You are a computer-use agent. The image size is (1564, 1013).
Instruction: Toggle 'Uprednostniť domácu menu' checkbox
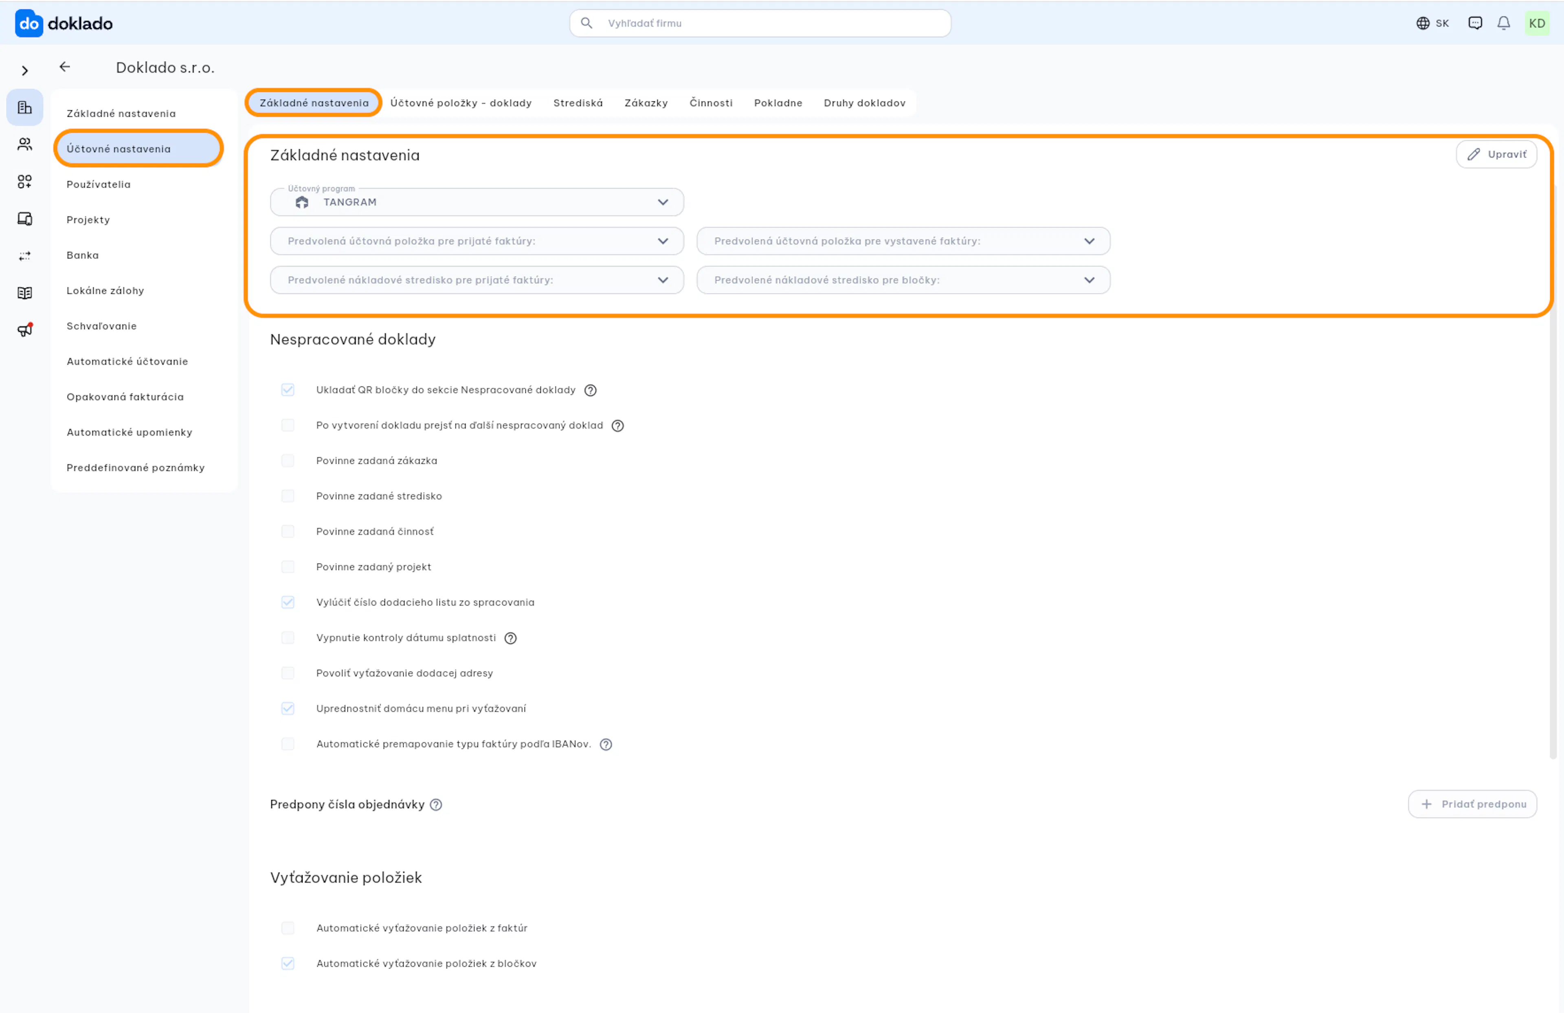pos(287,709)
